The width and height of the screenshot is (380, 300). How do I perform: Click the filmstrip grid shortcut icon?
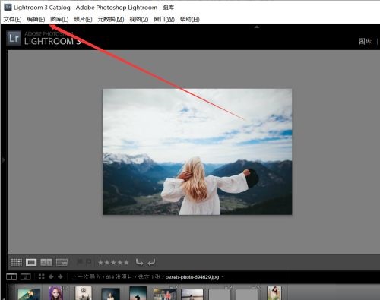[41, 276]
